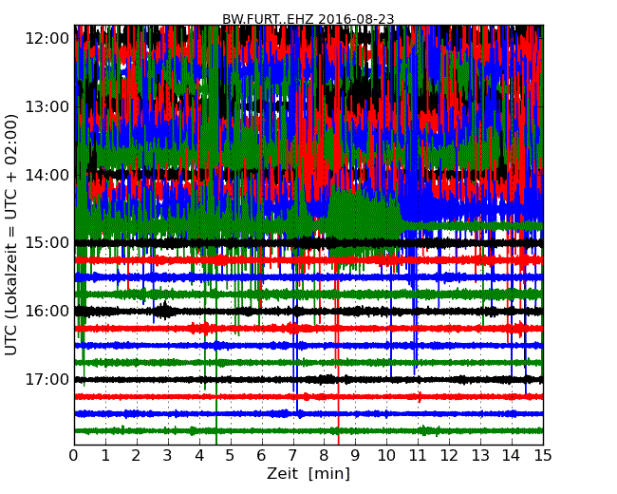Click the x-axis tick label 13
Viewport: 617px width, 494px height.
pyautogui.click(x=480, y=456)
